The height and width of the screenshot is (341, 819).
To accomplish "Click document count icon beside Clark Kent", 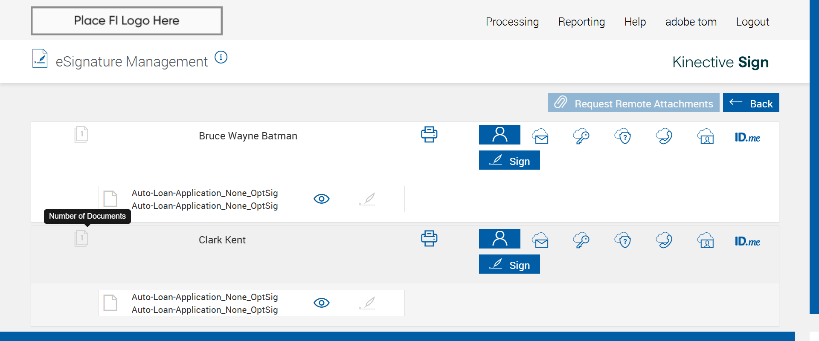I will (81, 238).
